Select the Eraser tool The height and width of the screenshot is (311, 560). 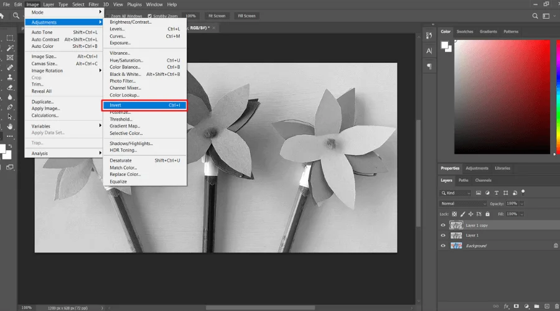(10, 87)
